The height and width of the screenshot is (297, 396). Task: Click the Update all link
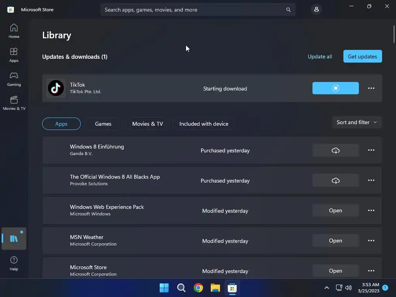[x=320, y=56]
